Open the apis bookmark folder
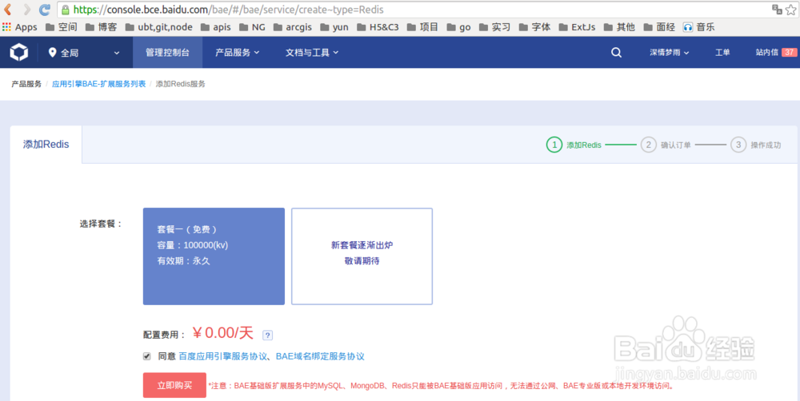 click(x=215, y=27)
